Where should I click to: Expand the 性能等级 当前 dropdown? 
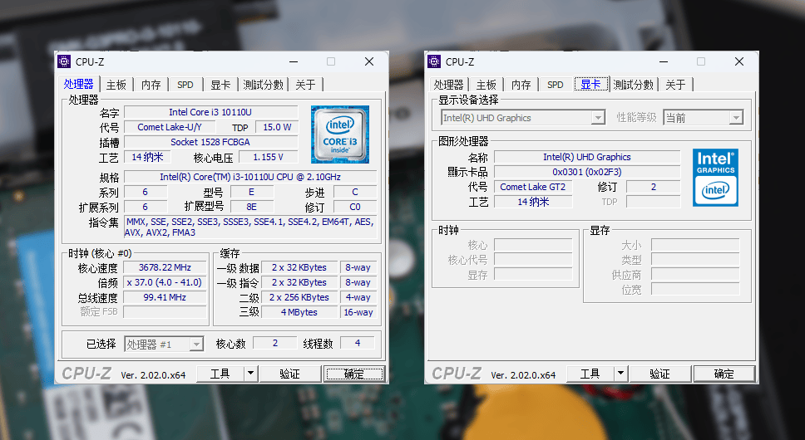pos(736,118)
